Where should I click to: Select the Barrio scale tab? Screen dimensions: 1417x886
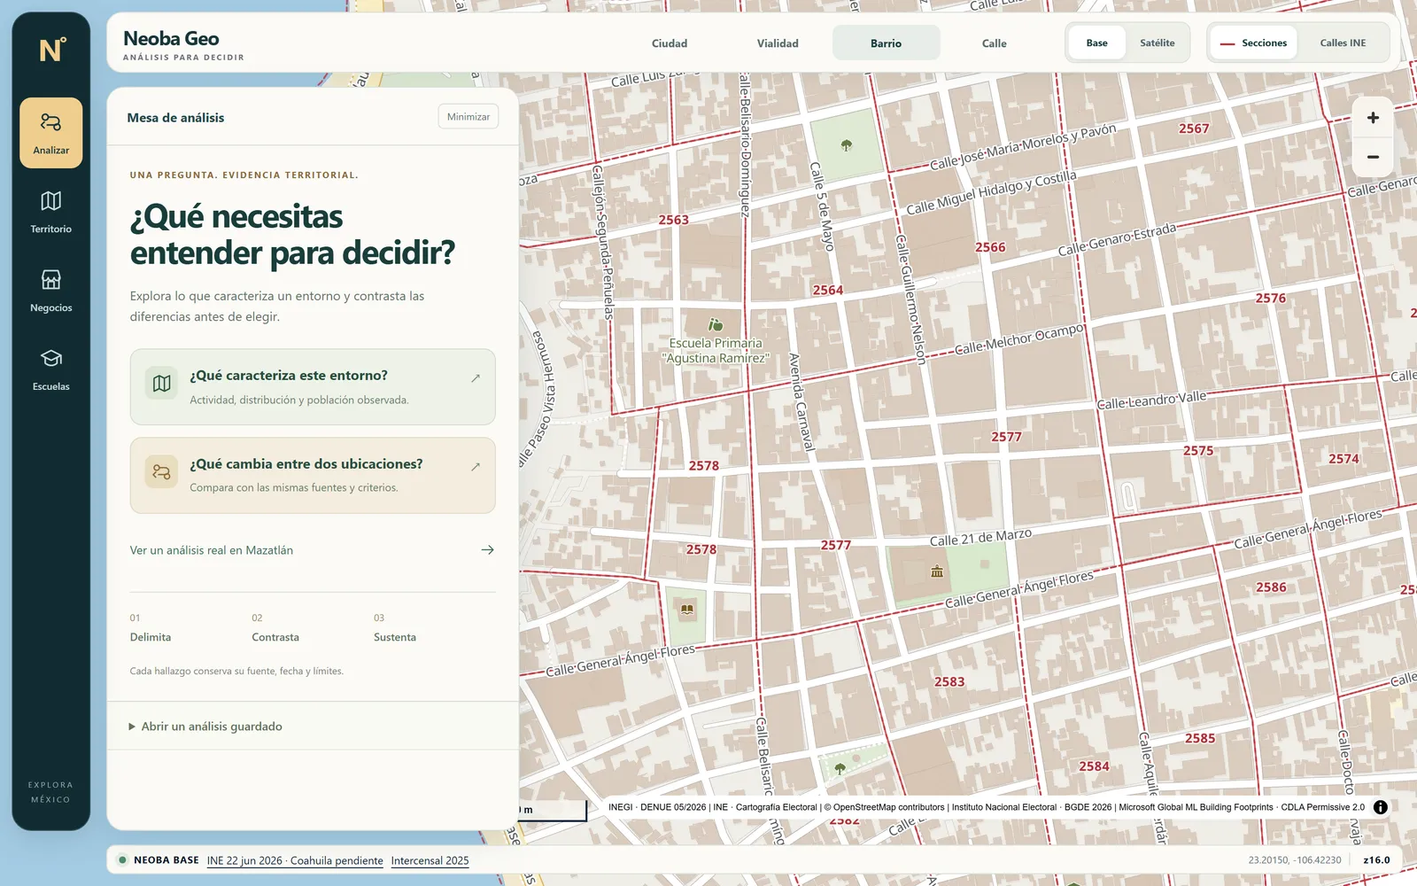click(x=886, y=43)
